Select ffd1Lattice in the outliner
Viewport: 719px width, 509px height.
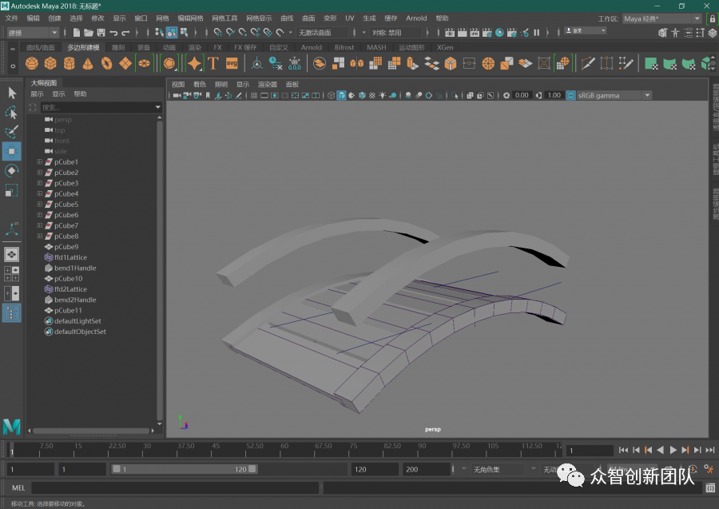click(x=70, y=257)
